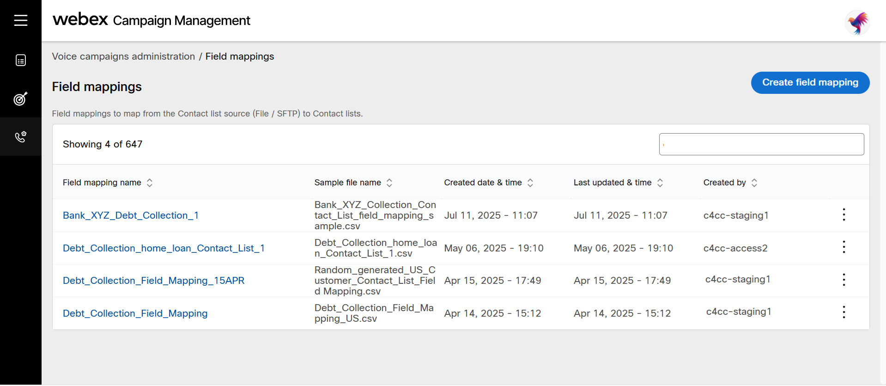This screenshot has height=386, width=886.
Task: Open more options for Debt_Collection_Field_Mapping_15APR
Action: (x=844, y=280)
